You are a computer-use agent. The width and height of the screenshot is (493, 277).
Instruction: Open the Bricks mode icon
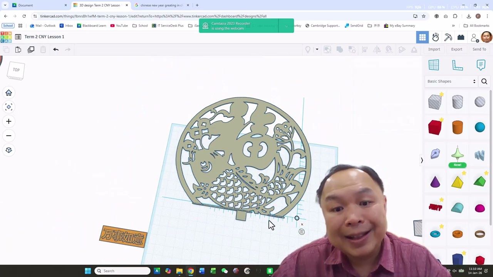pyautogui.click(x=461, y=37)
